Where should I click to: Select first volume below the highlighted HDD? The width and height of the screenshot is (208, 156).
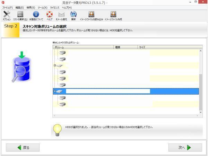(62, 98)
